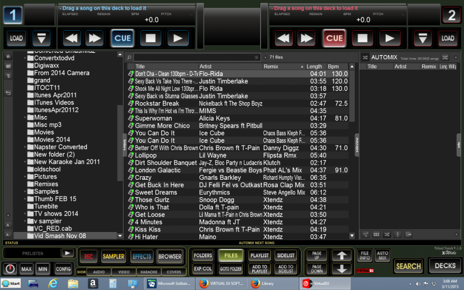Toggle COVERS in the SHOW filter
This screenshot has height=290, width=464.
coord(173,271)
